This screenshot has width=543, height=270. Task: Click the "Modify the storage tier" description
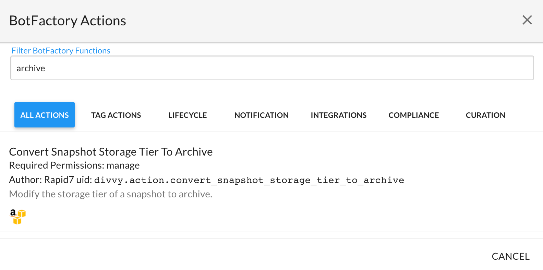110,194
